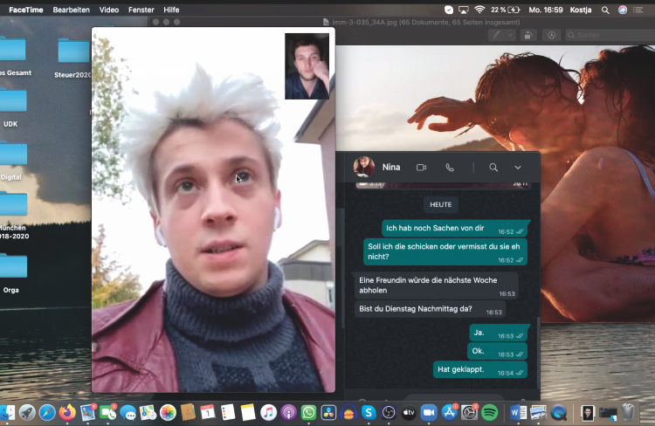Open the Hilfe menu
Viewport: 655px width, 426px height.
tap(171, 10)
